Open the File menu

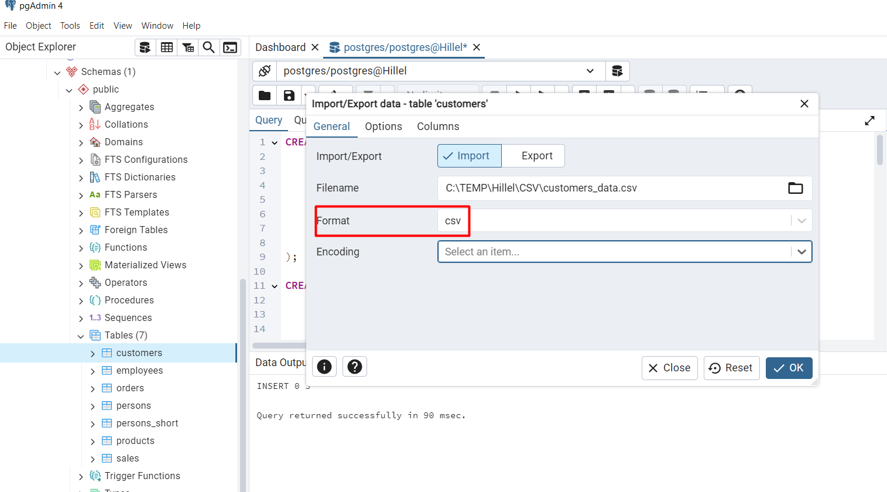[x=11, y=26]
